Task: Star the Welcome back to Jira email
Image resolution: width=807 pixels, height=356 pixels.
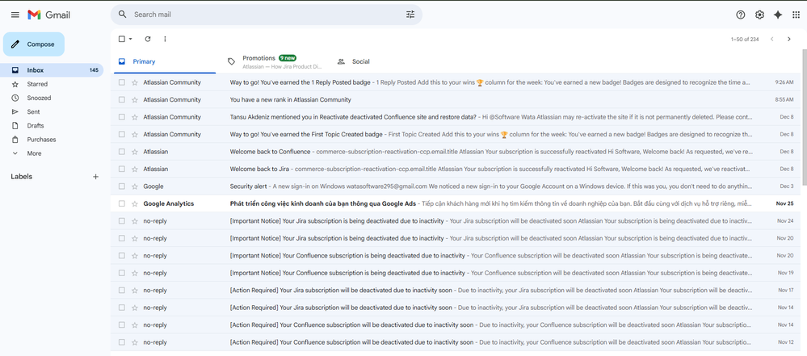Action: [135, 169]
